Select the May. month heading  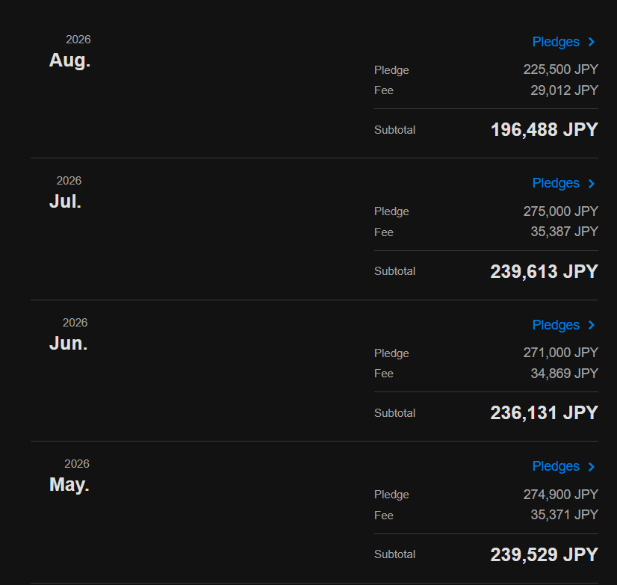69,485
